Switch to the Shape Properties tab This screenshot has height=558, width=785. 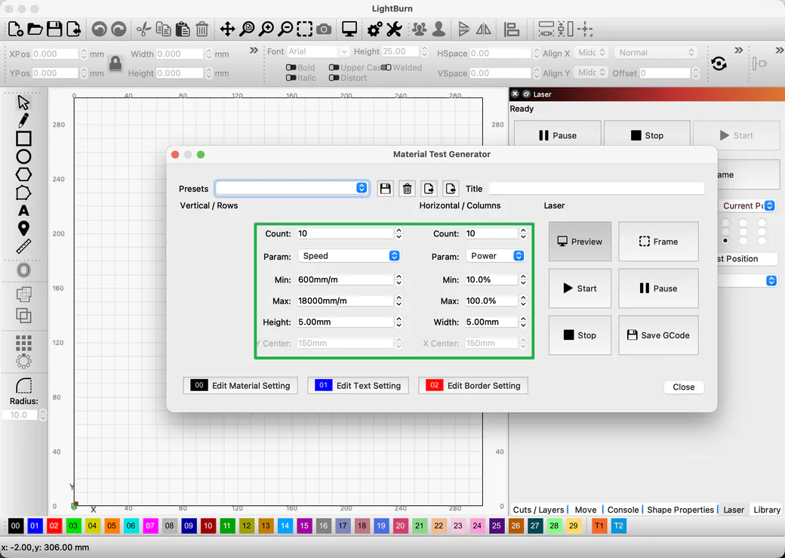pyautogui.click(x=680, y=510)
